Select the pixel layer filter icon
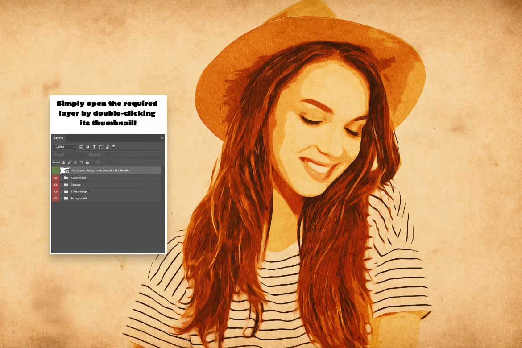Screen dimensions: 522x348 coord(82,147)
